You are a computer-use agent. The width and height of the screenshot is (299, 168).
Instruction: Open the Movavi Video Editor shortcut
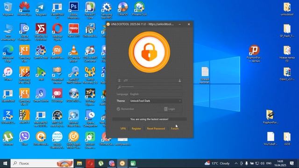point(74,119)
